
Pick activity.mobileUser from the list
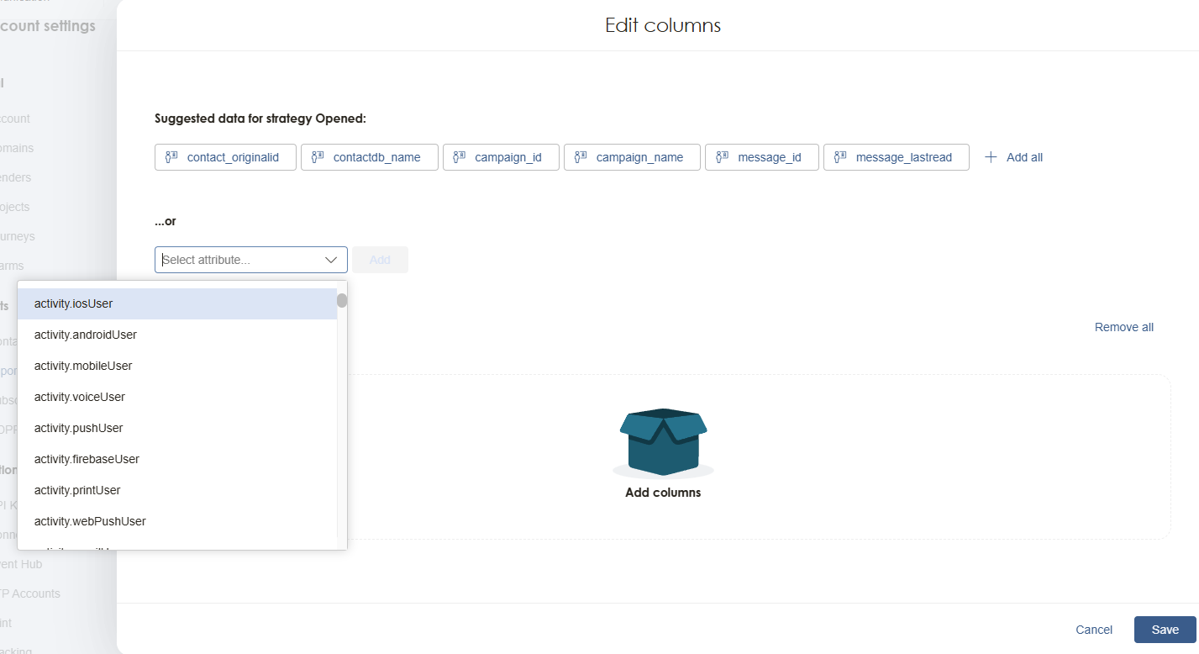[82, 366]
